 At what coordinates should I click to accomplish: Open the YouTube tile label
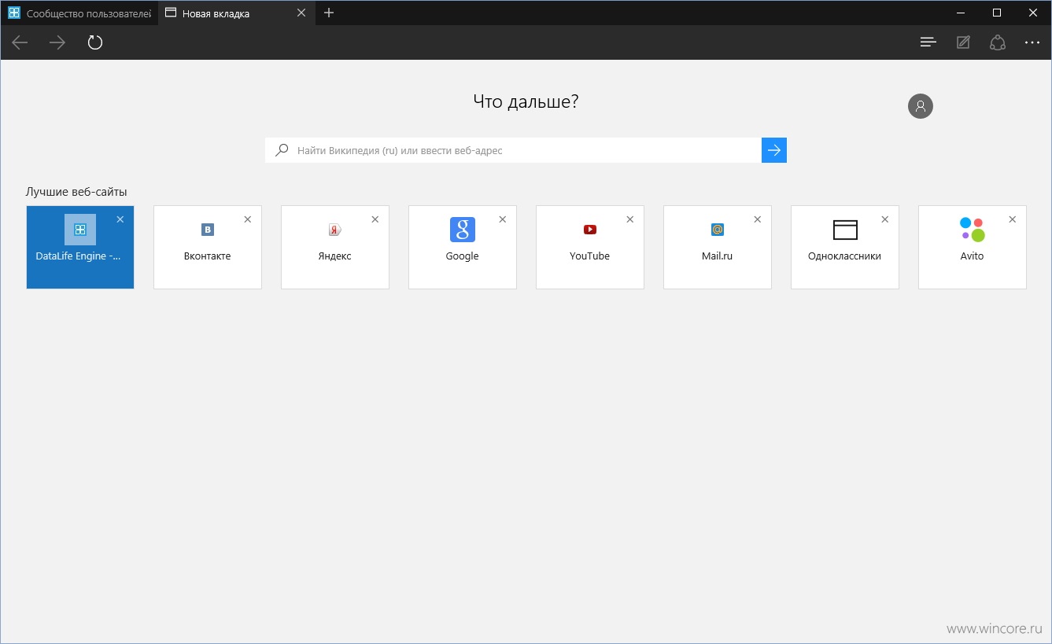590,256
